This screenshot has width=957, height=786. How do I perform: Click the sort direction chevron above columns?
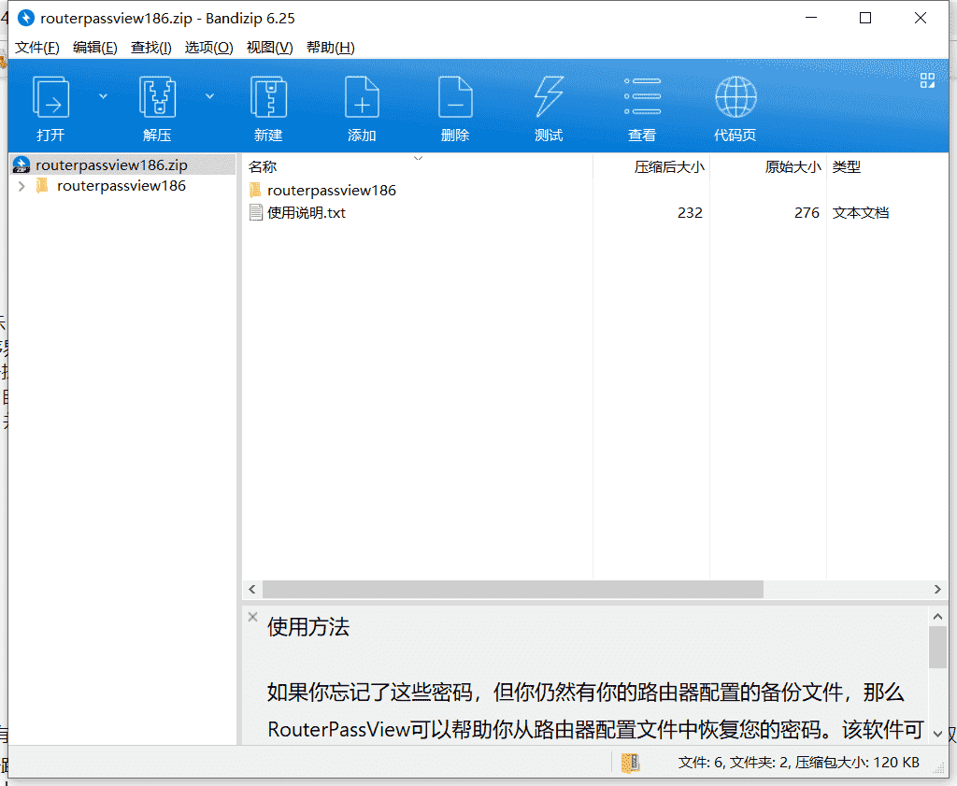click(418, 158)
